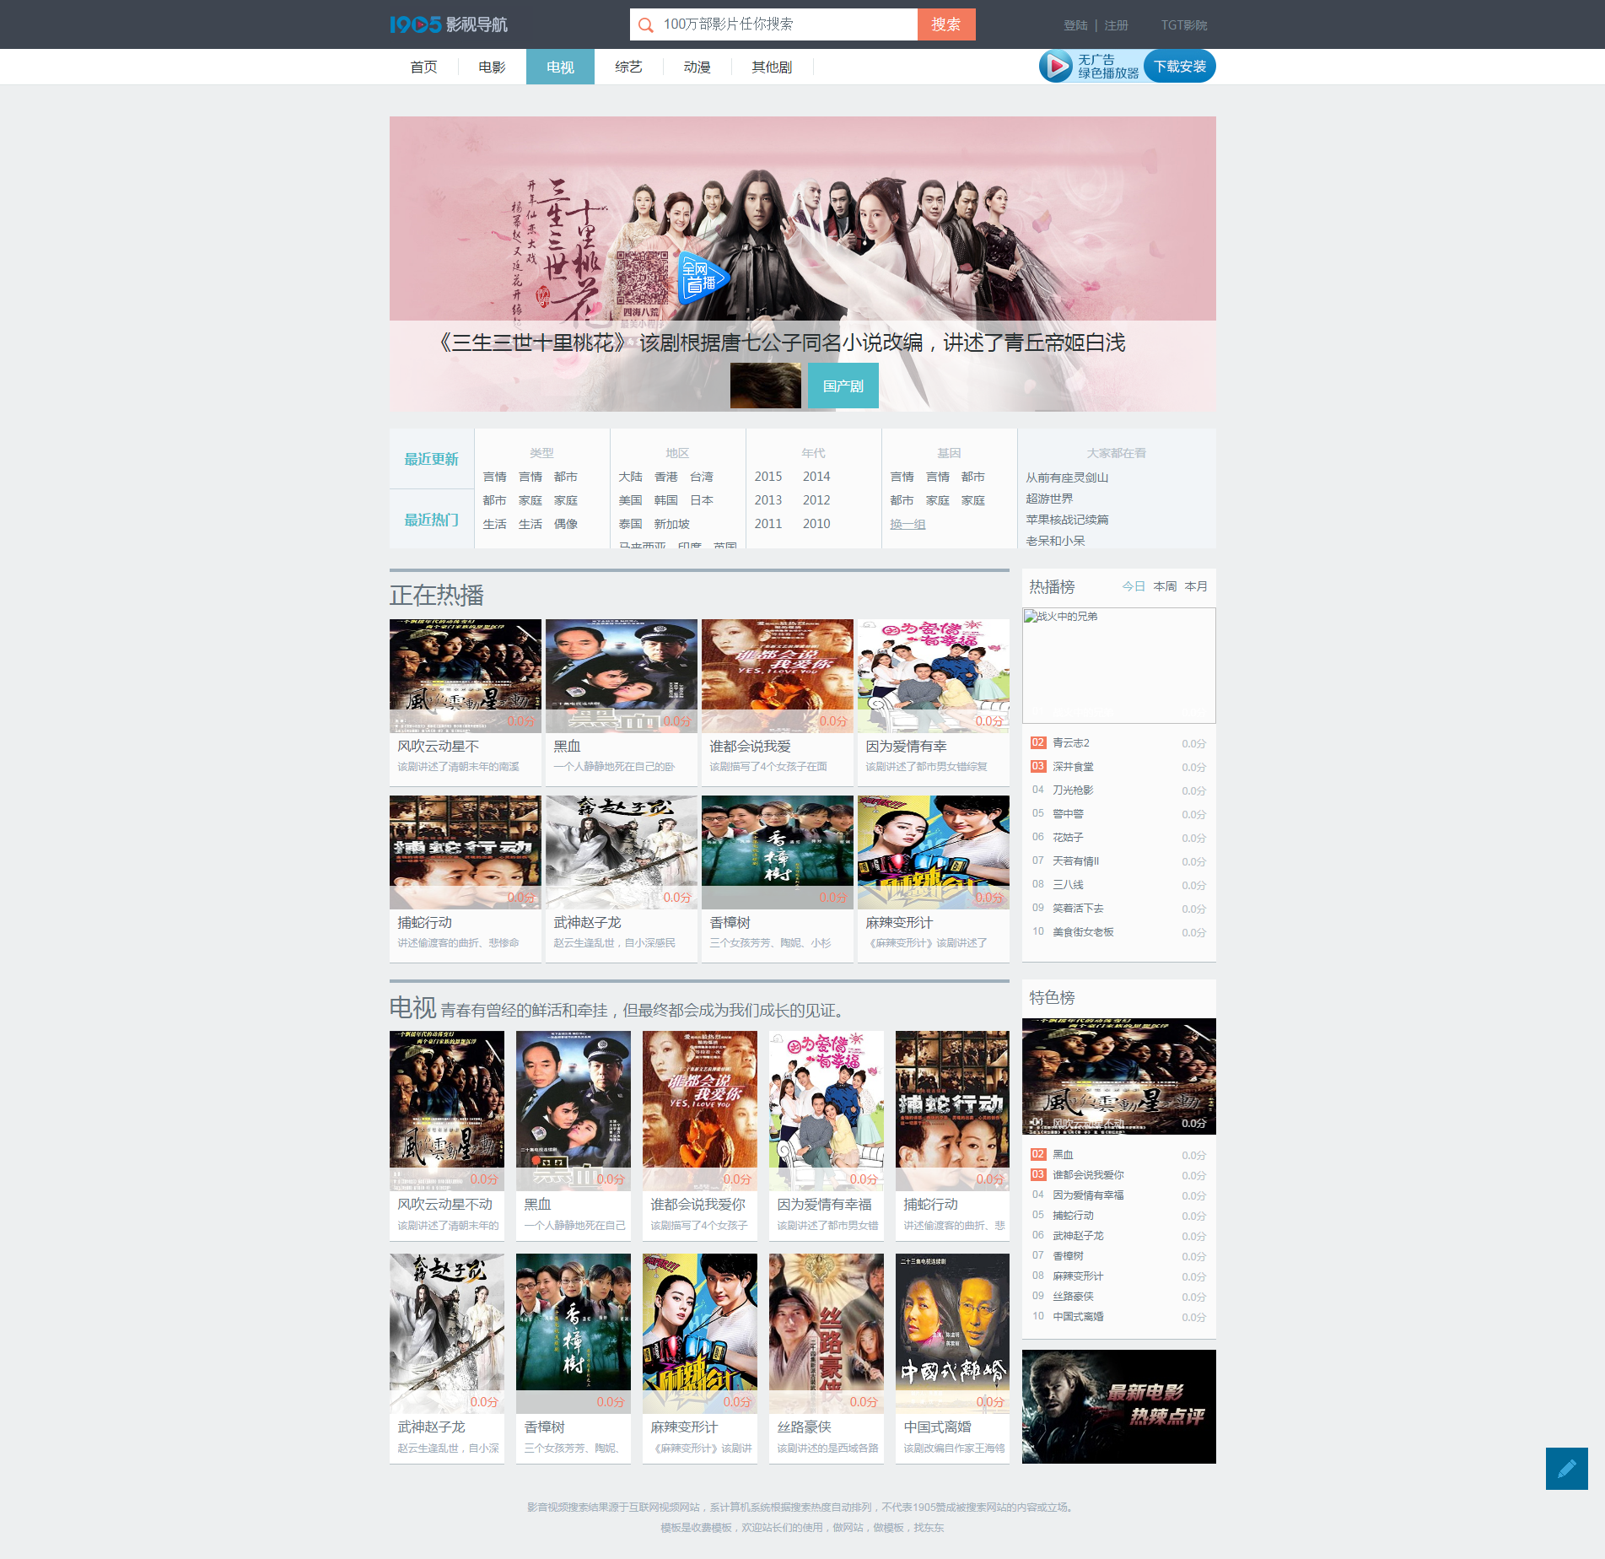The height and width of the screenshot is (1559, 1605).
Task: Click the 换一组 link
Action: (908, 524)
